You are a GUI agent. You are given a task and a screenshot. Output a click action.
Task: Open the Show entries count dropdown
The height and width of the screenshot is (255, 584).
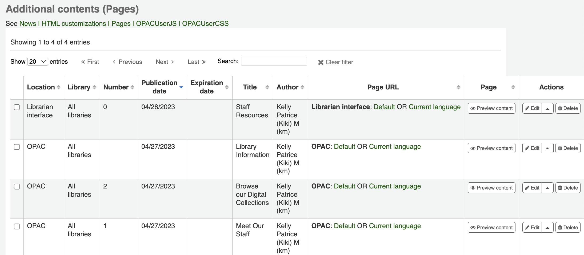tap(37, 62)
